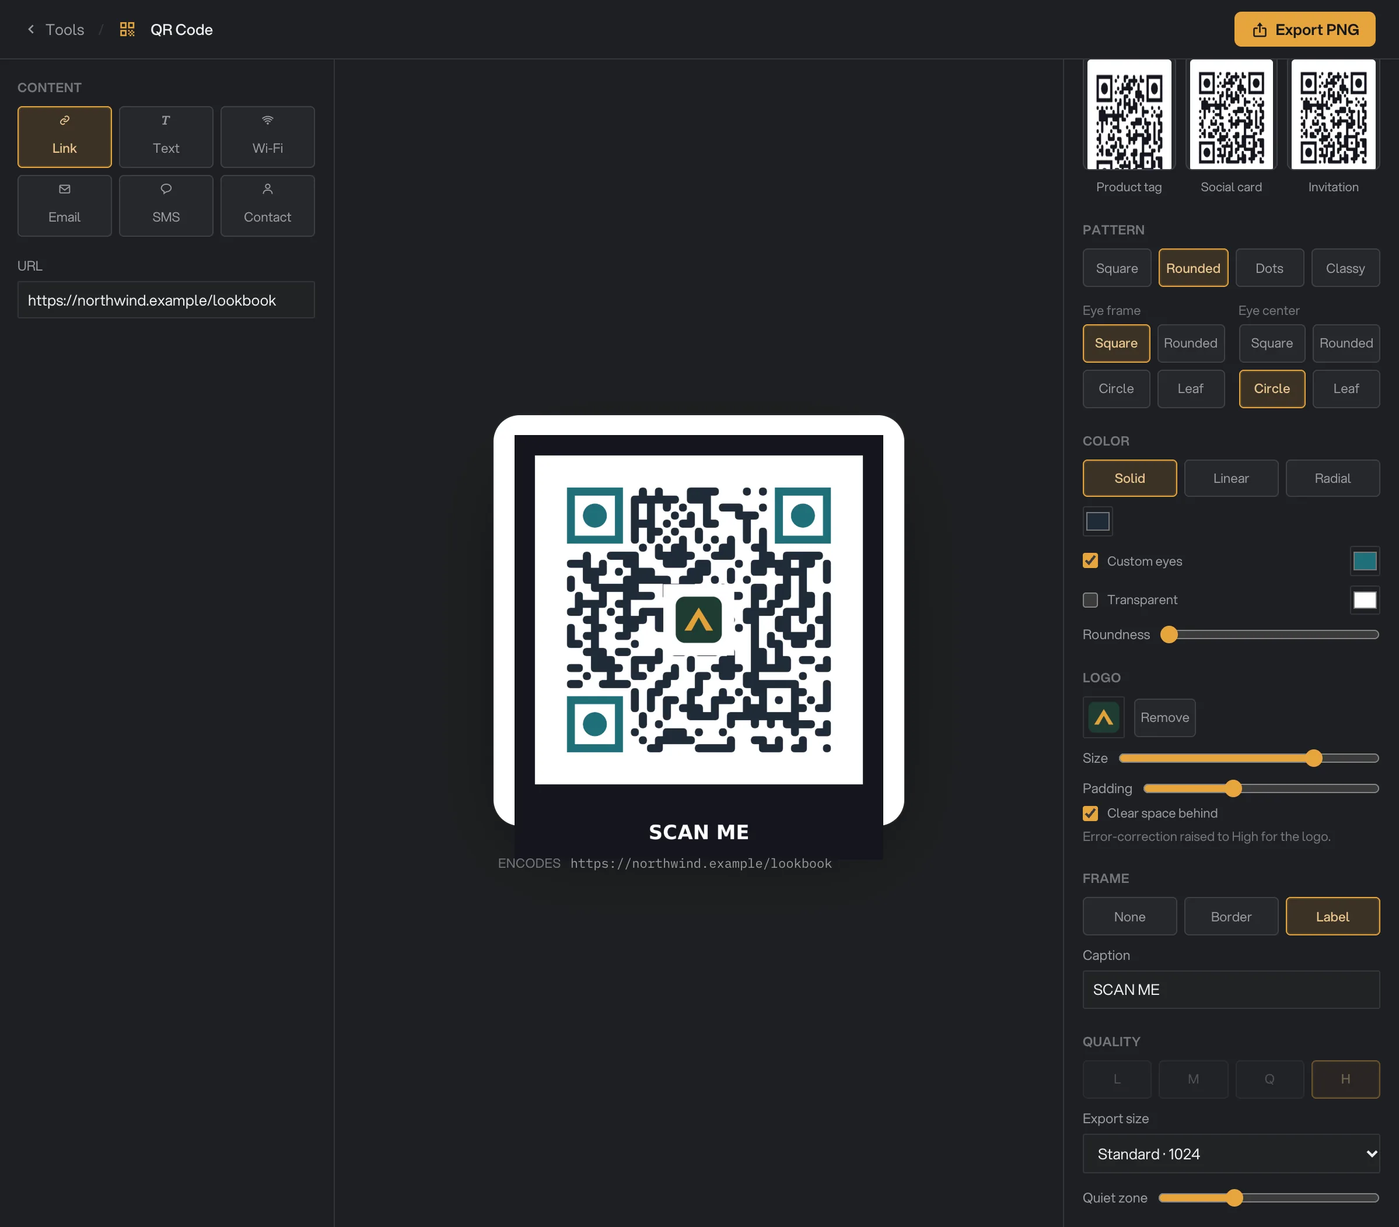Screen dimensions: 1399x1227
Task: Adjust the Roundness slider
Action: [x=1269, y=634]
